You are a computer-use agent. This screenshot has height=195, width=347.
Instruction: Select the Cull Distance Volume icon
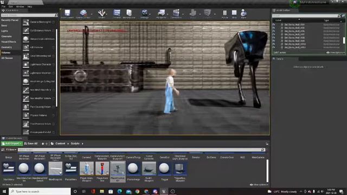pyautogui.click(x=26, y=30)
